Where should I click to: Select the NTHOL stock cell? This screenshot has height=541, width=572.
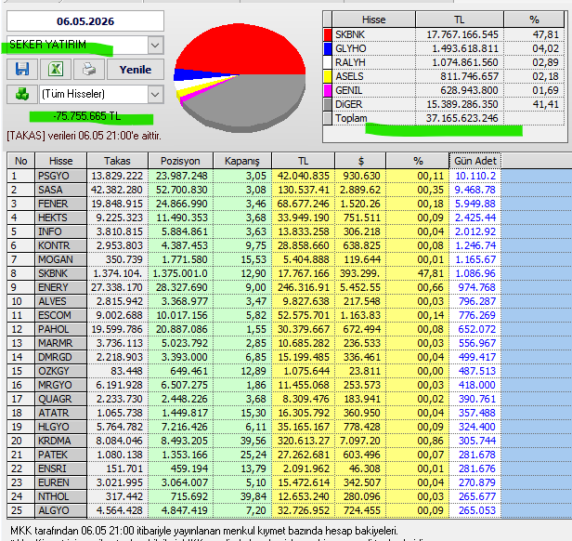[x=61, y=496]
